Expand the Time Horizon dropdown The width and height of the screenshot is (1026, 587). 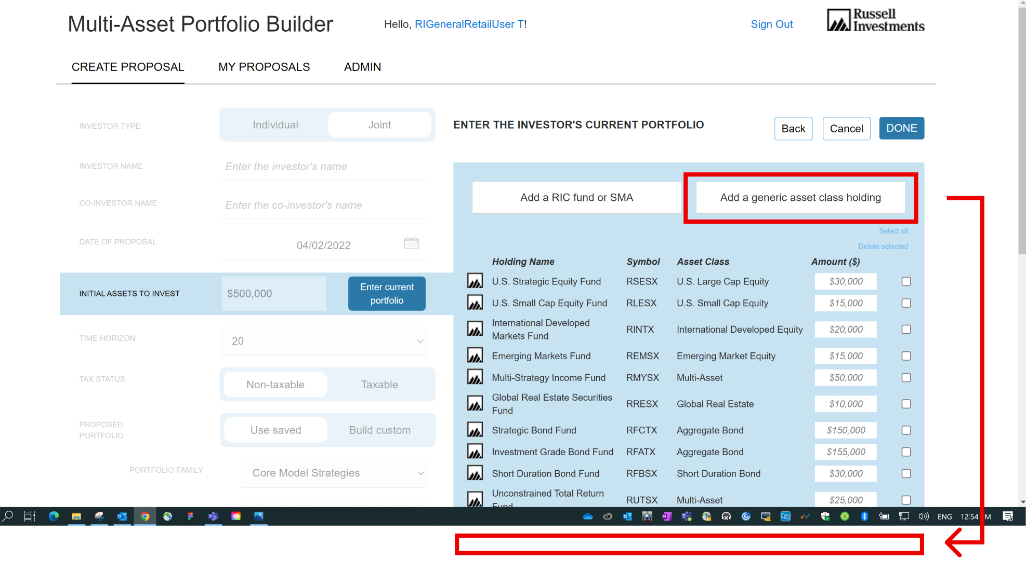[323, 341]
